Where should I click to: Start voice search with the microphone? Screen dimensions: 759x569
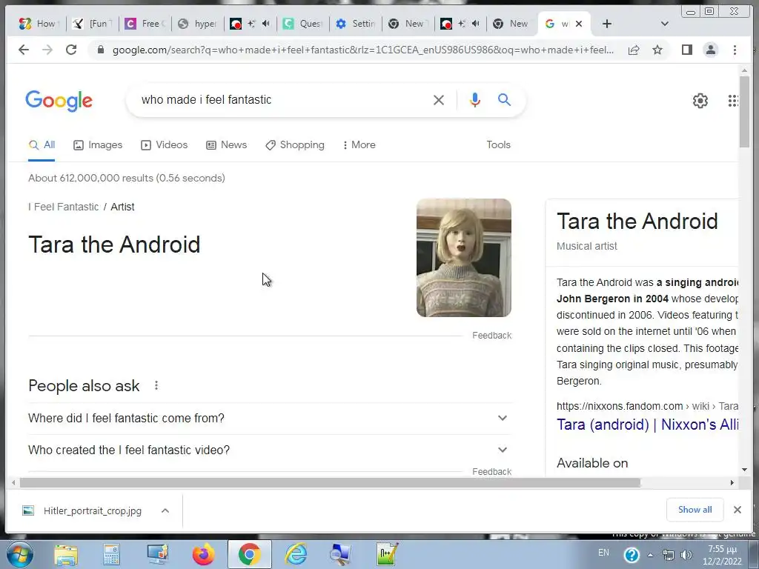tap(475, 100)
